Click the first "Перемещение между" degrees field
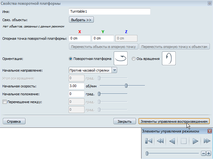Screen dimensions: 213x159 point(77,102)
